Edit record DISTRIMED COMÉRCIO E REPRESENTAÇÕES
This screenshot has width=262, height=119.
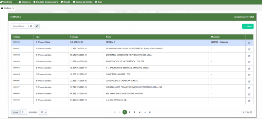click(x=249, y=56)
